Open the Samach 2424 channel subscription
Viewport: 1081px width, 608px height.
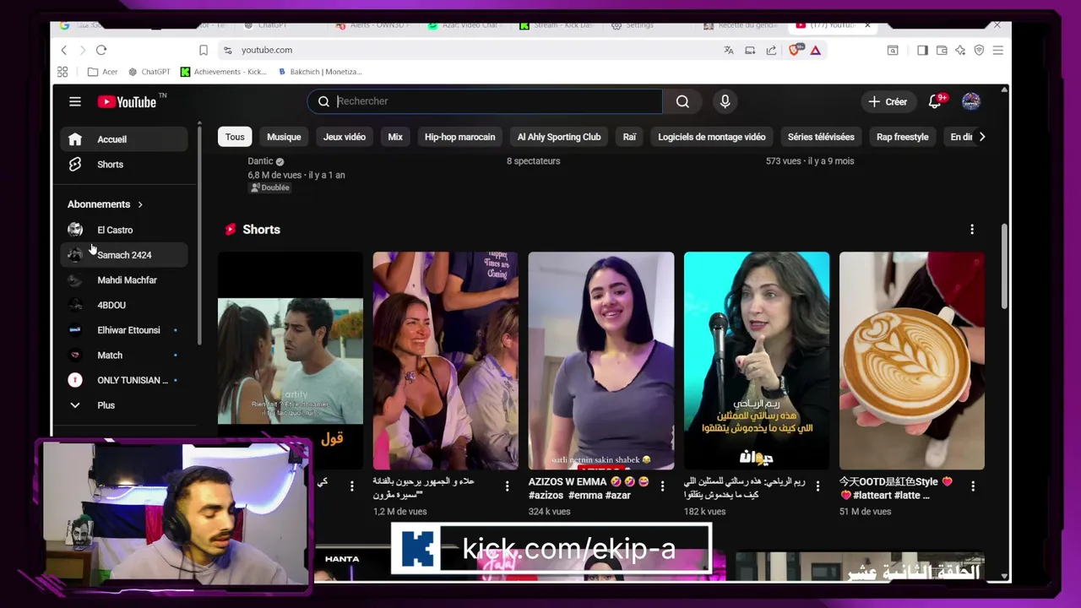tap(123, 255)
